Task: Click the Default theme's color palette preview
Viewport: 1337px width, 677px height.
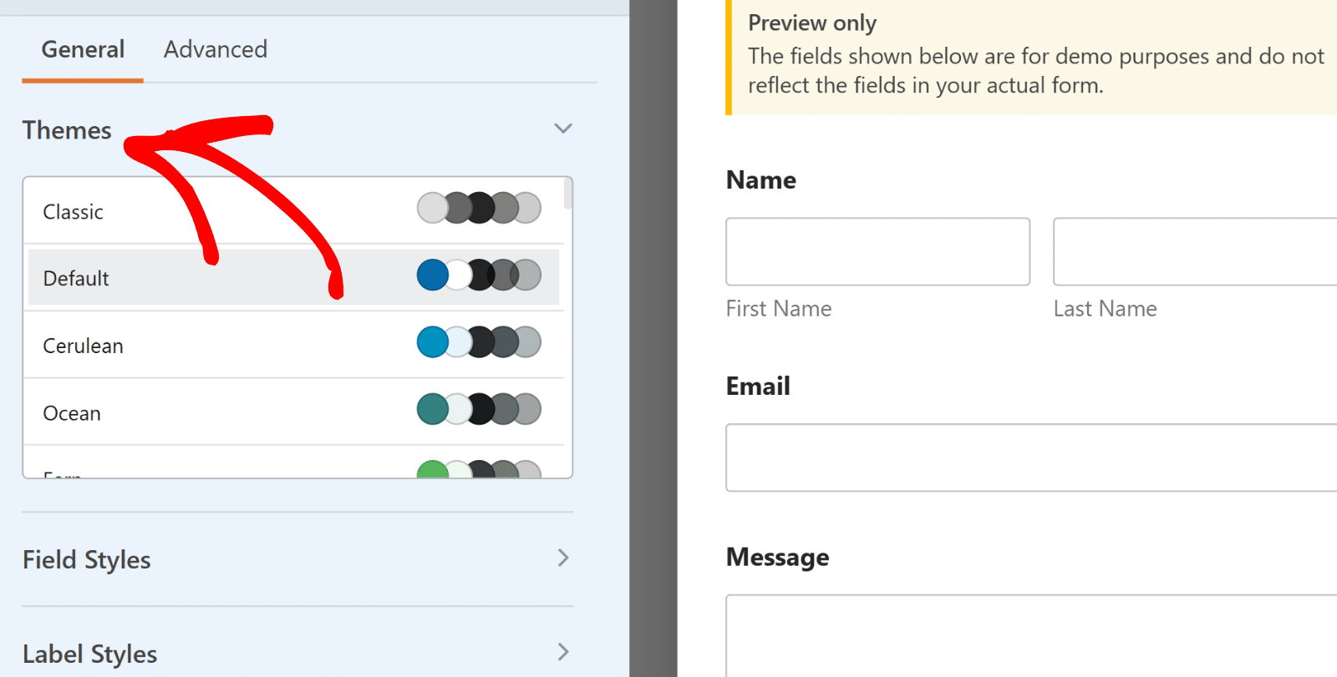Action: [479, 275]
